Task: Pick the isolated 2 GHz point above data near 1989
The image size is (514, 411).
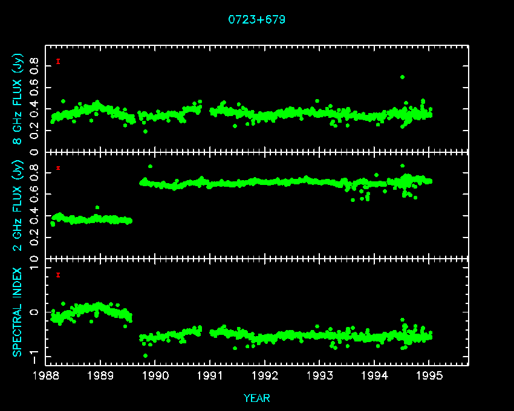Action: [x=97, y=208]
